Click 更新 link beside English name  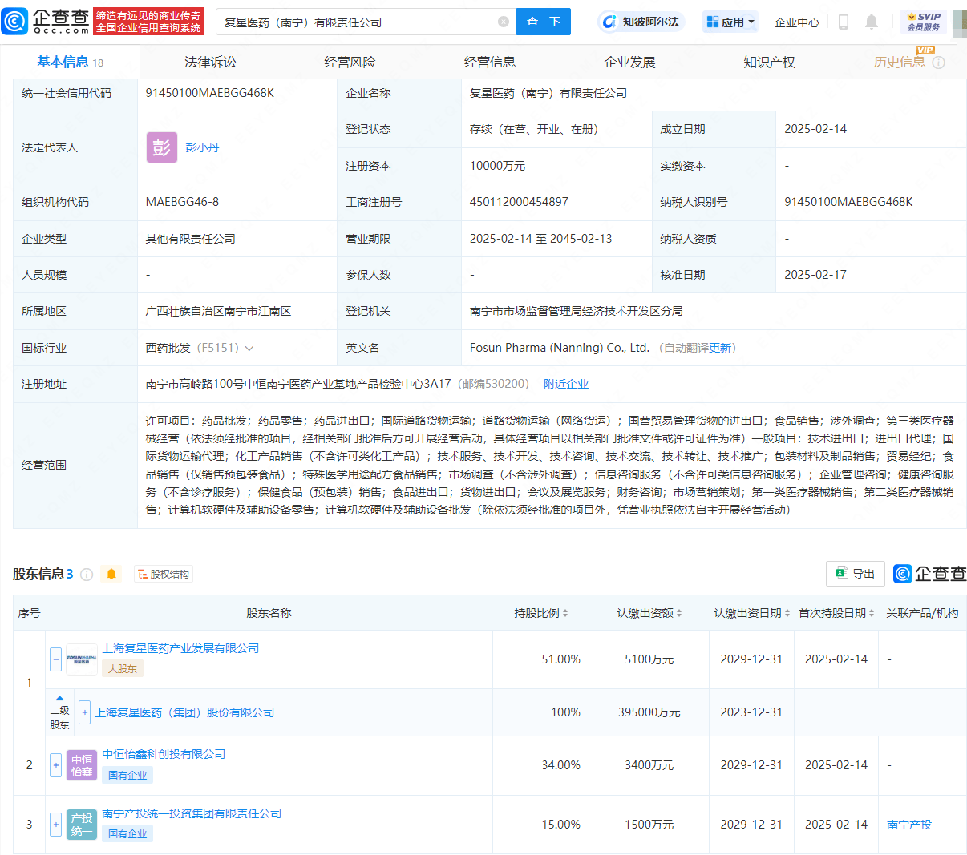point(721,348)
